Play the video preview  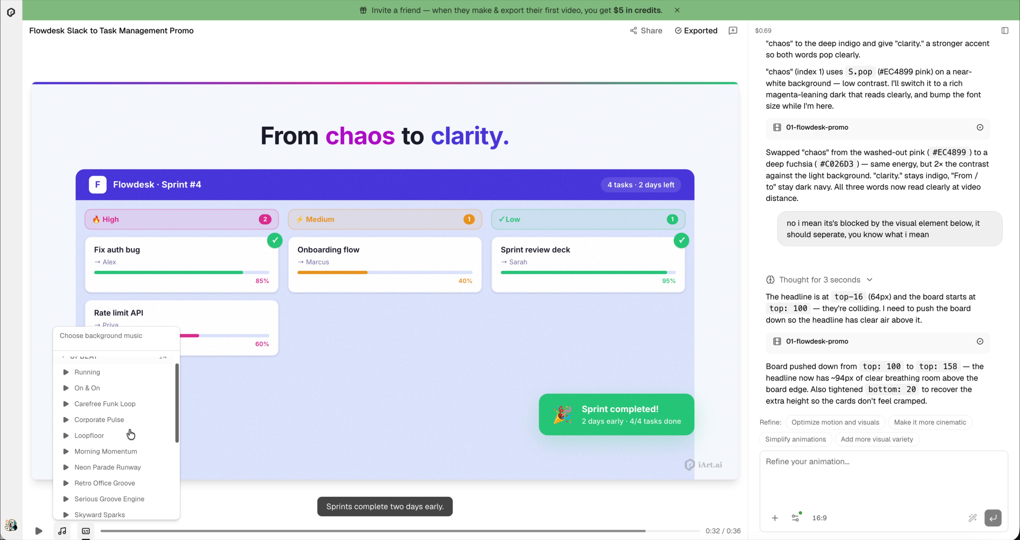[38, 531]
